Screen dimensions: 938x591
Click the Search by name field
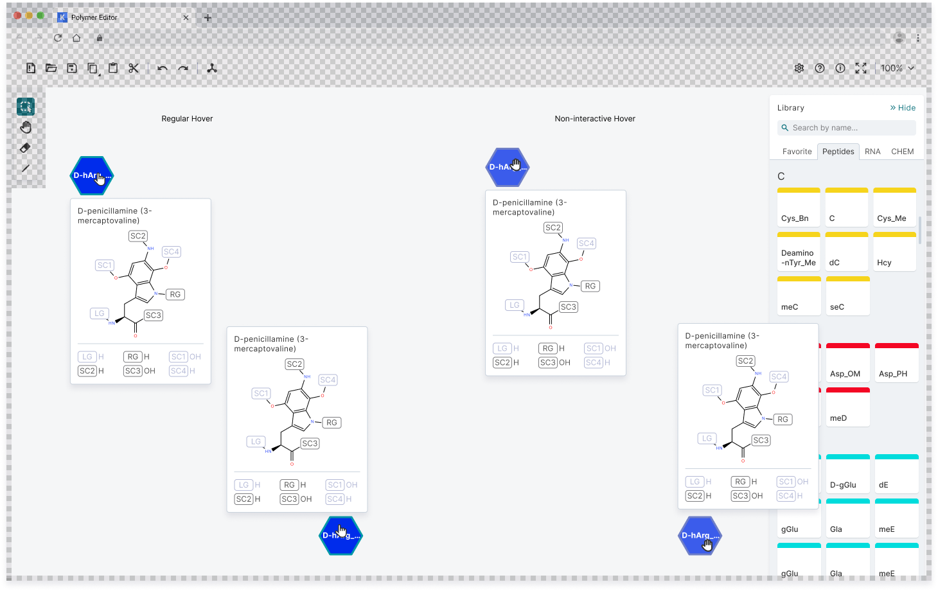847,128
